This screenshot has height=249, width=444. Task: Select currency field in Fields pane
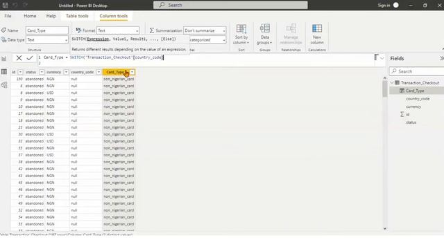tap(413, 107)
